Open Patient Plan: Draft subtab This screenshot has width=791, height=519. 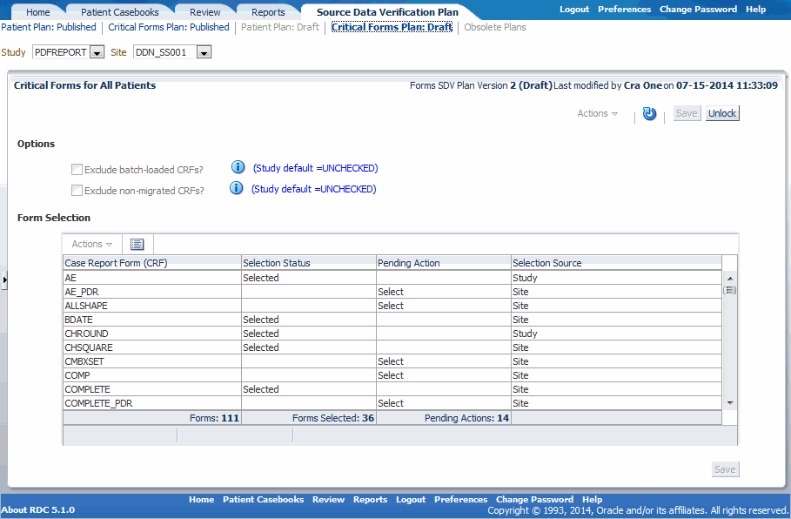(280, 27)
